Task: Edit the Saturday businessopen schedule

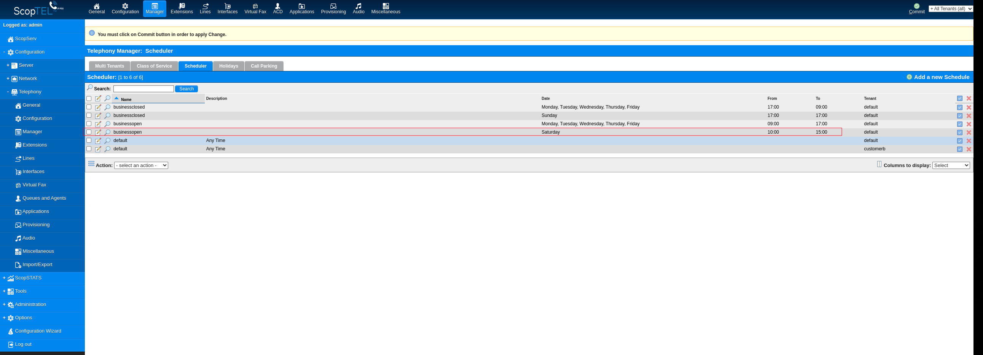Action: pos(98,132)
